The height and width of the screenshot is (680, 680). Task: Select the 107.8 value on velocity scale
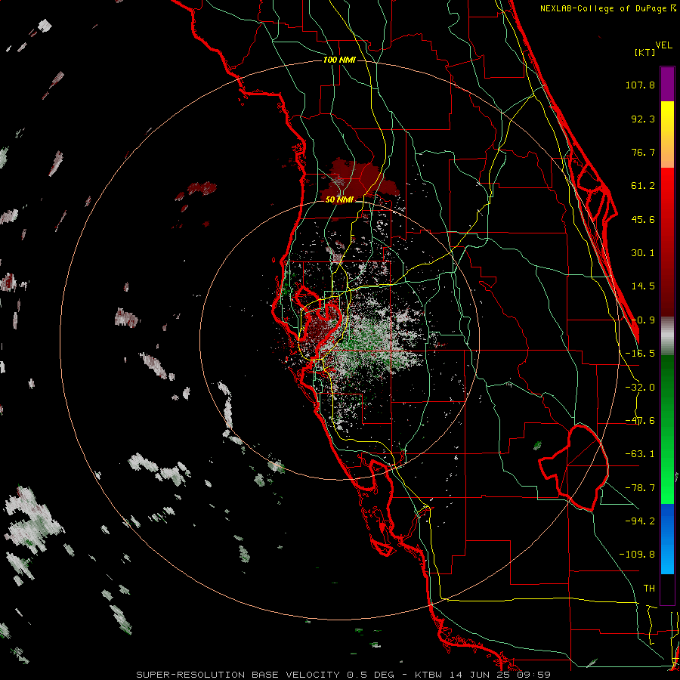tap(640, 85)
